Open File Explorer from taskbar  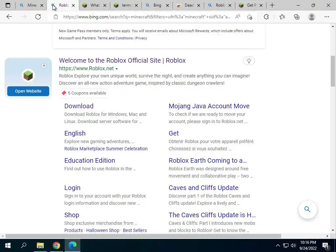[x=40, y=245]
